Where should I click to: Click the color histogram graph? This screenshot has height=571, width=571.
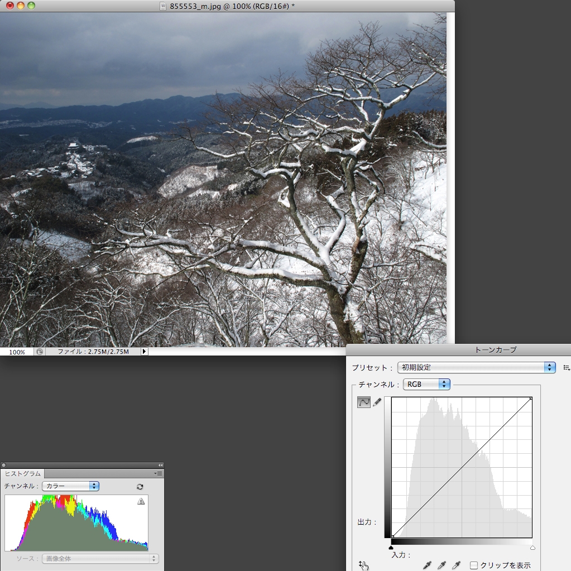[76, 522]
